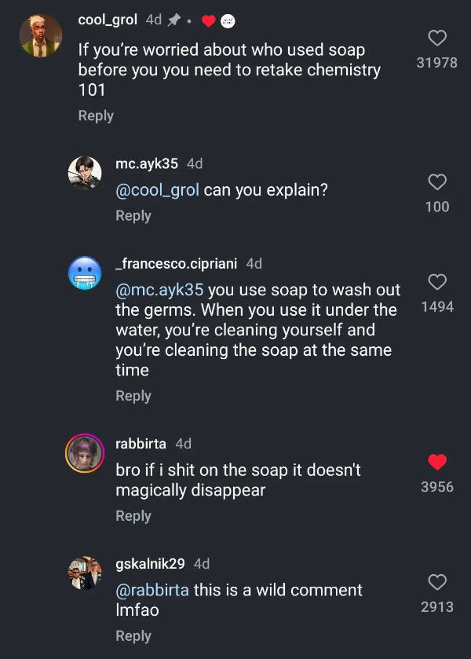Reply to rabbirta's comment

pyautogui.click(x=133, y=516)
